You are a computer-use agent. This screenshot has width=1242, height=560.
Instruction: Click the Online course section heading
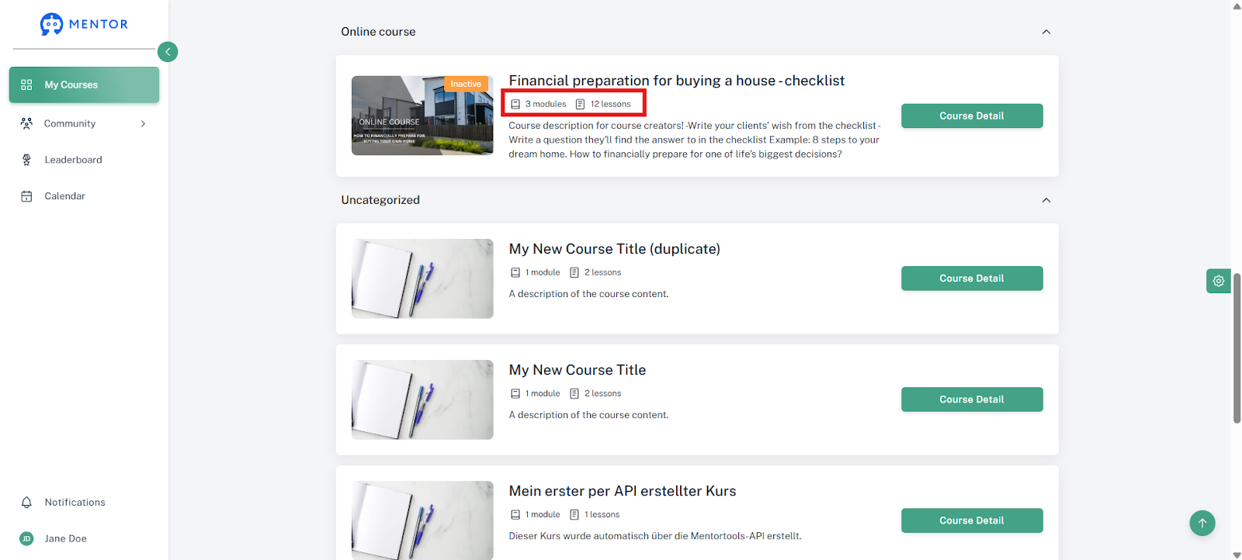click(378, 32)
